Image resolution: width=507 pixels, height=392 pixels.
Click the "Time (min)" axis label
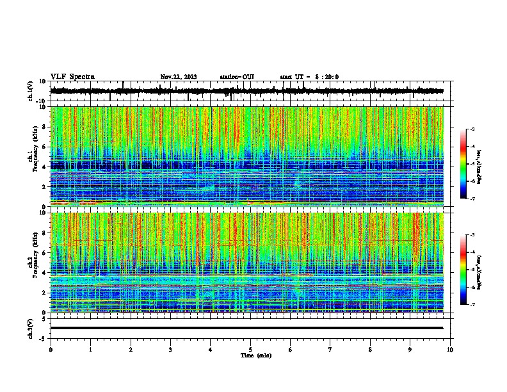pos(256,355)
